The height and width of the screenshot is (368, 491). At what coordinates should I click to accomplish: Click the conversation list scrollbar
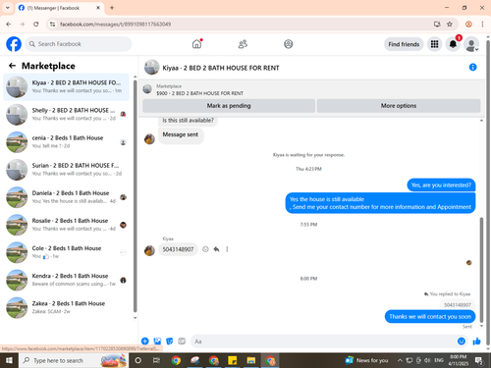point(135,196)
